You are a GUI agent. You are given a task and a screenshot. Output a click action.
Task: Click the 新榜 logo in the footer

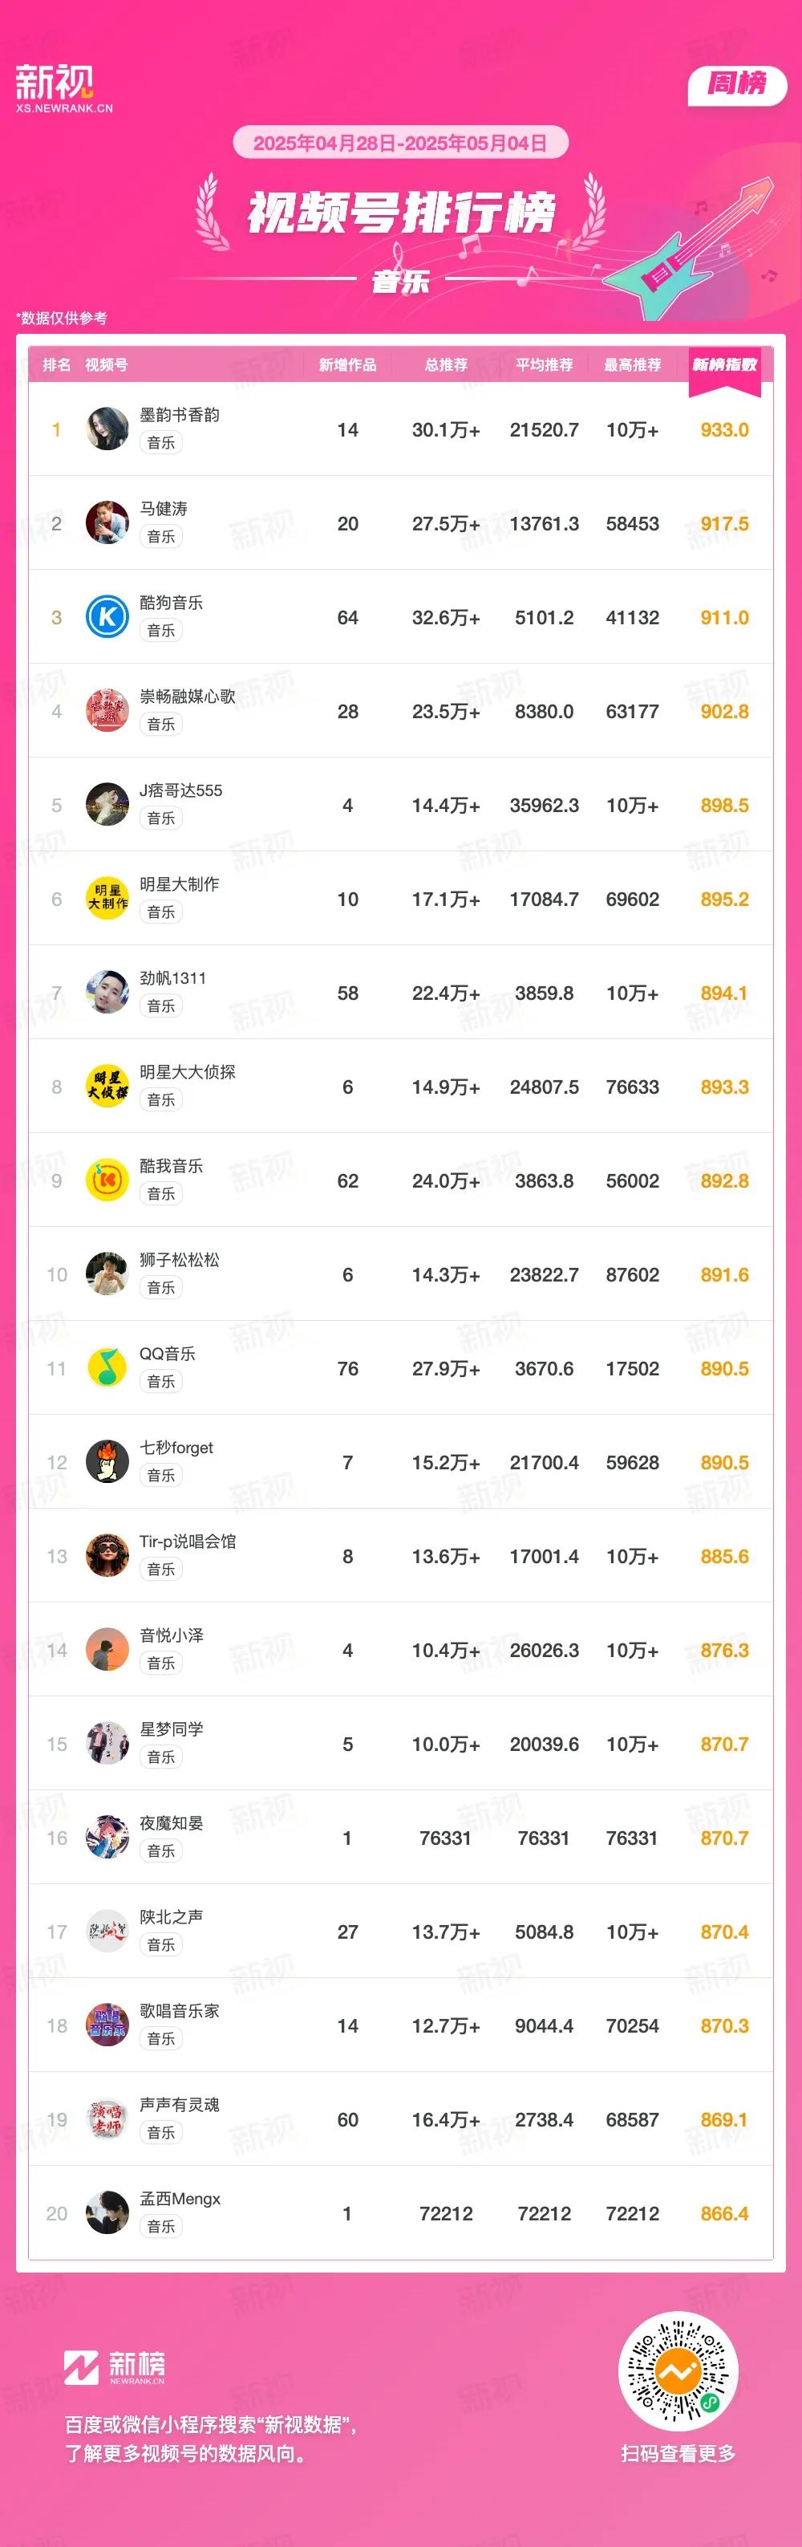pyautogui.click(x=115, y=2367)
